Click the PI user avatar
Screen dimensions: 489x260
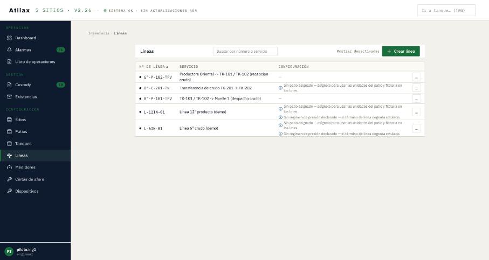coord(9,251)
